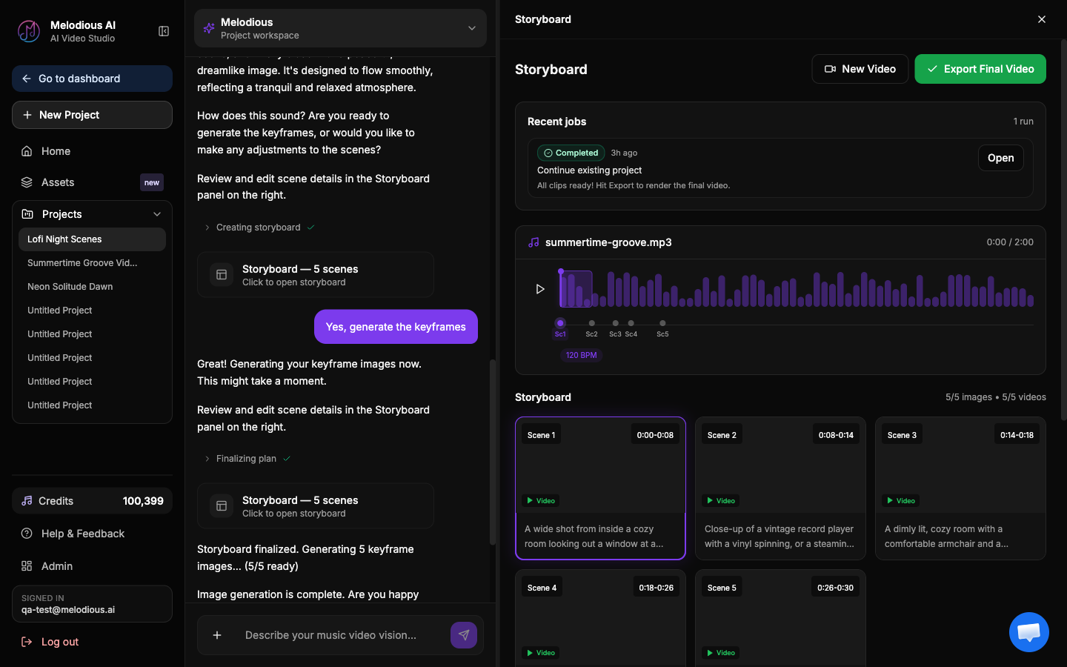Click the 0:14-0:18 time label
The height and width of the screenshot is (667, 1067).
click(x=1017, y=435)
